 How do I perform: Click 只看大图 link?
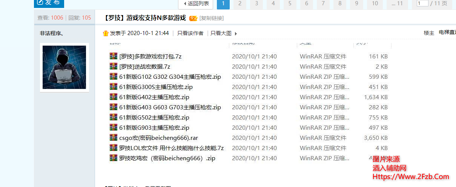point(221,33)
